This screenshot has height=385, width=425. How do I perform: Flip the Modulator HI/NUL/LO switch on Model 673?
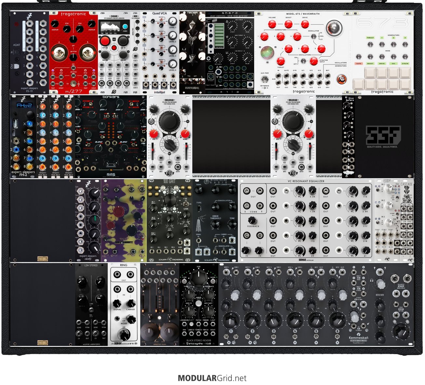313,36
